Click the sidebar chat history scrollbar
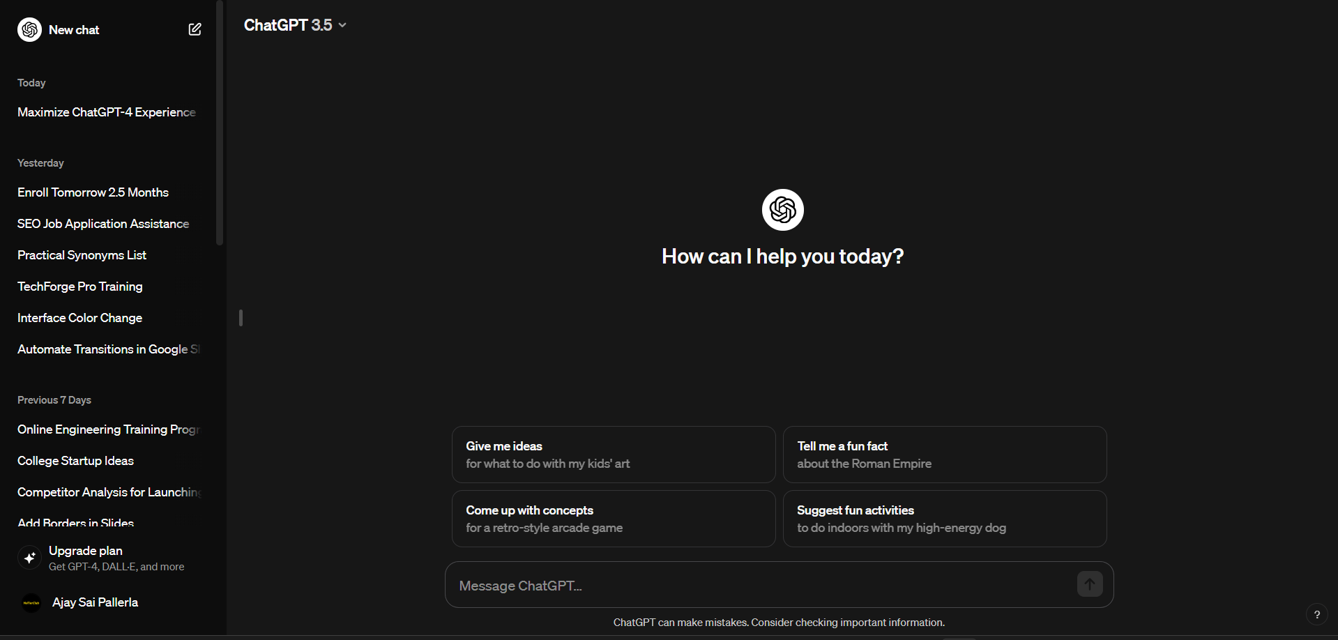 click(x=220, y=123)
